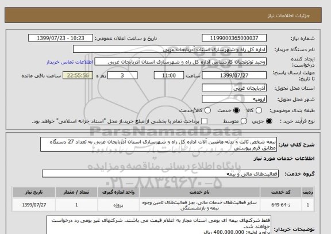
Task: Click the buyer organization name field
Action: [170, 49]
